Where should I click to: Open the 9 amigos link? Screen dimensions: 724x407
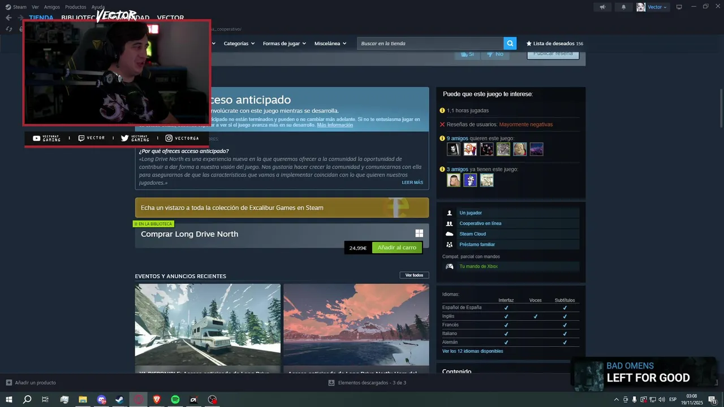[x=457, y=138]
